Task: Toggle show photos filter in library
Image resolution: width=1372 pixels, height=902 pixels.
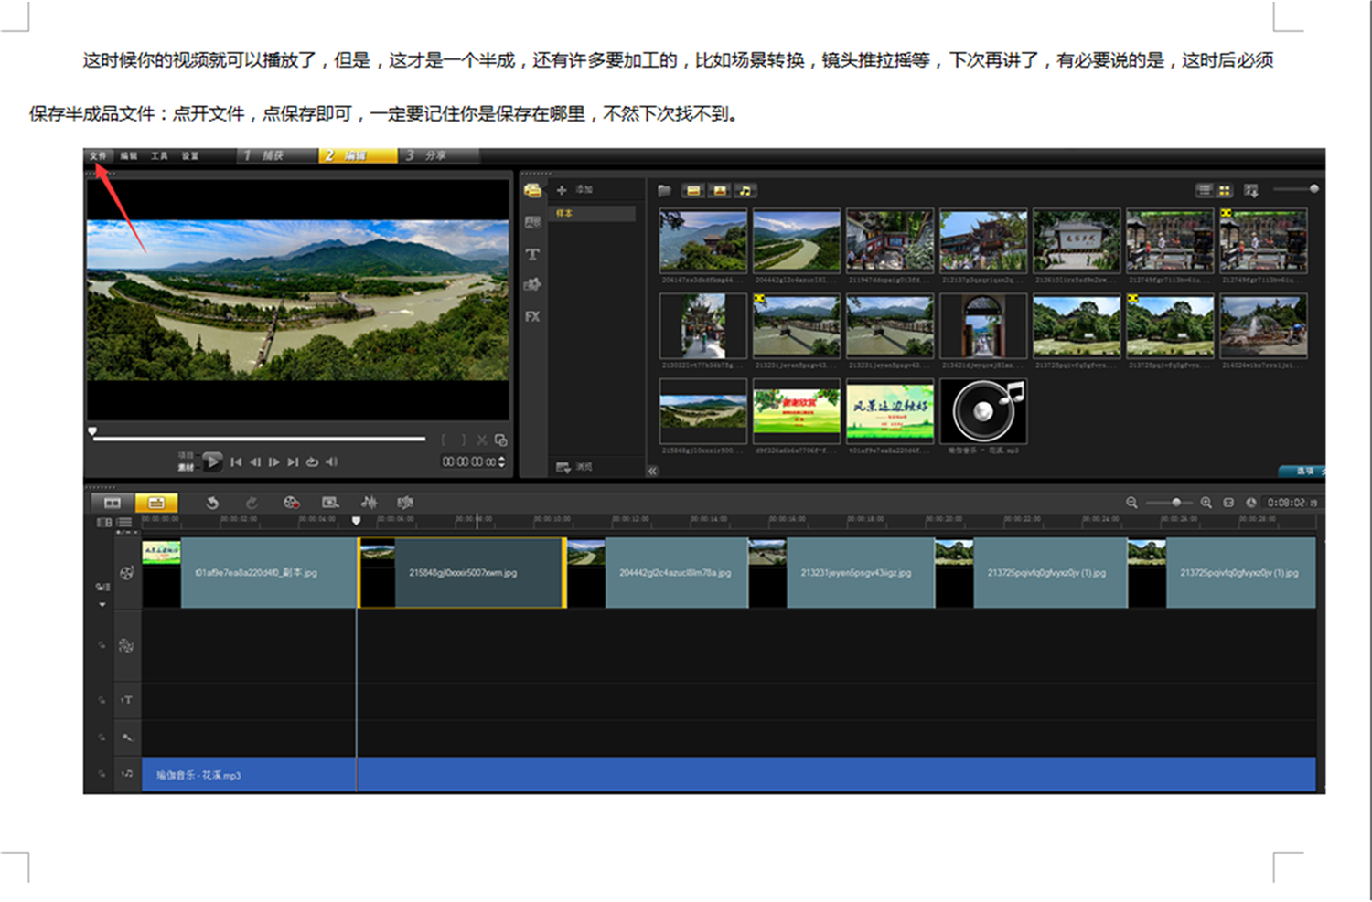Action: tap(720, 190)
